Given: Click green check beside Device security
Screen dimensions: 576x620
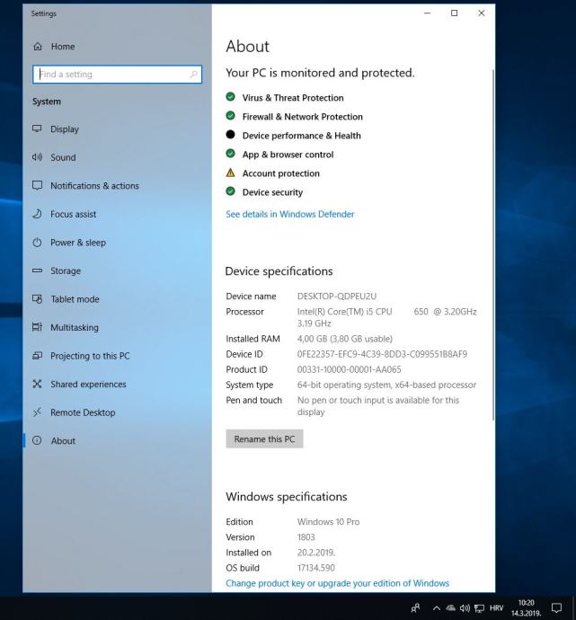Looking at the screenshot, I should tap(230, 191).
